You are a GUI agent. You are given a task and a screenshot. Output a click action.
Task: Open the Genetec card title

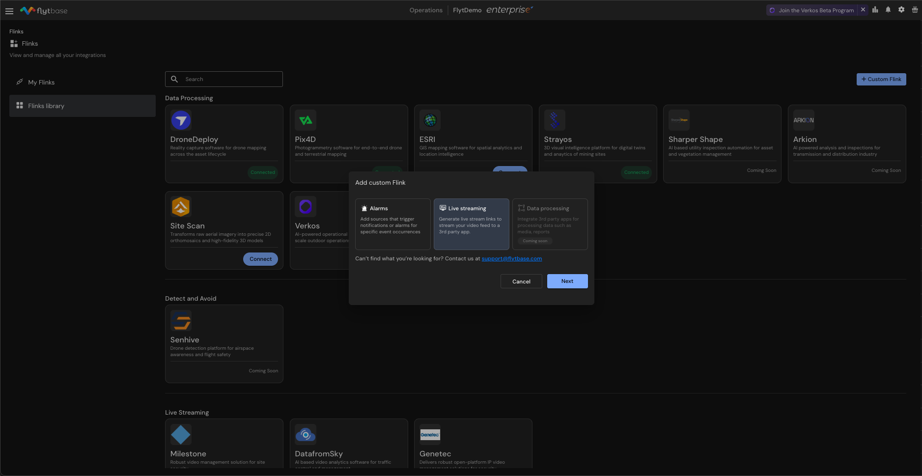click(x=435, y=454)
